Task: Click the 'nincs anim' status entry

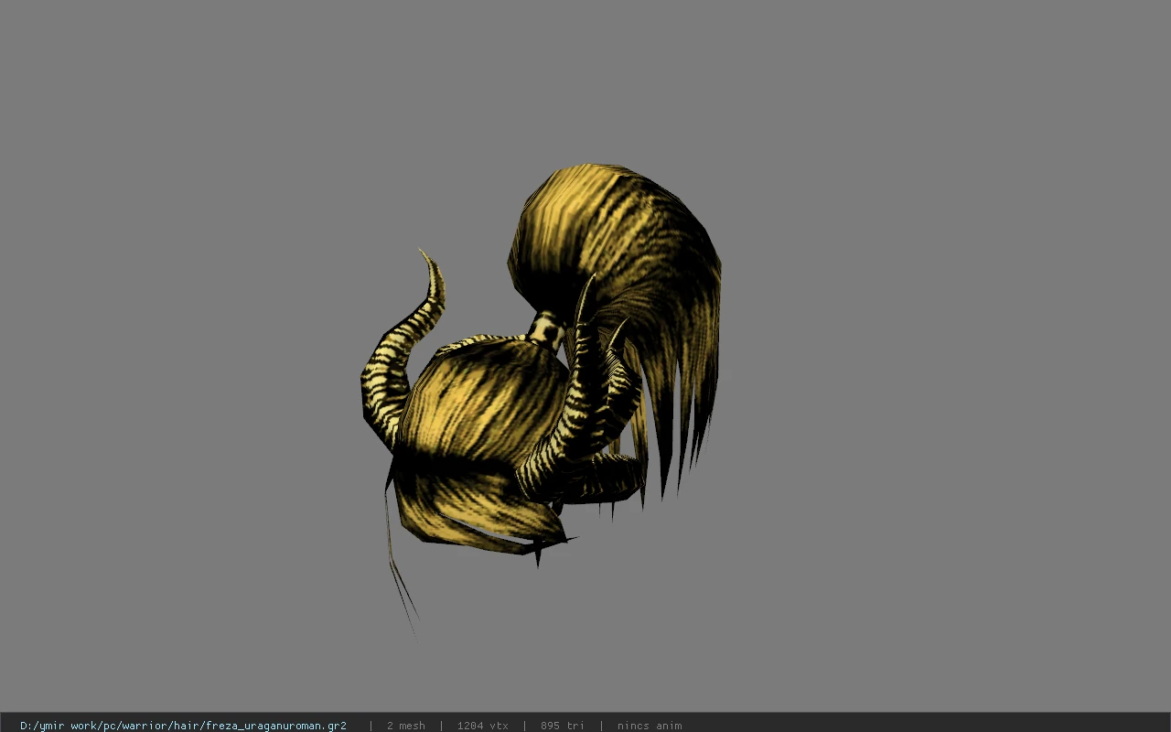Action: [650, 726]
